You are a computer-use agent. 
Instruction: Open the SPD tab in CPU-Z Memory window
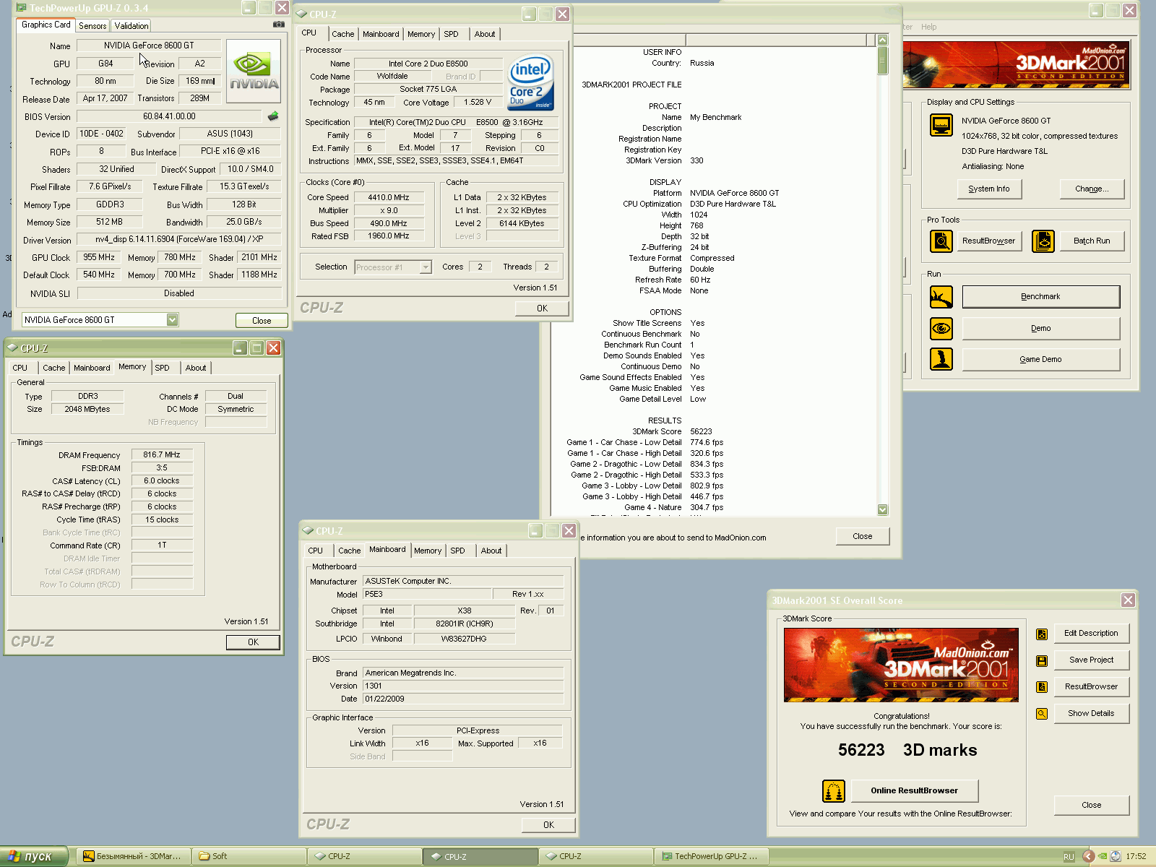(x=163, y=368)
